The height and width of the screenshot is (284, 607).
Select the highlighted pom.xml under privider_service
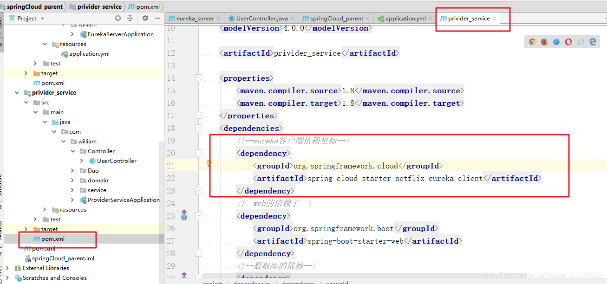point(53,239)
